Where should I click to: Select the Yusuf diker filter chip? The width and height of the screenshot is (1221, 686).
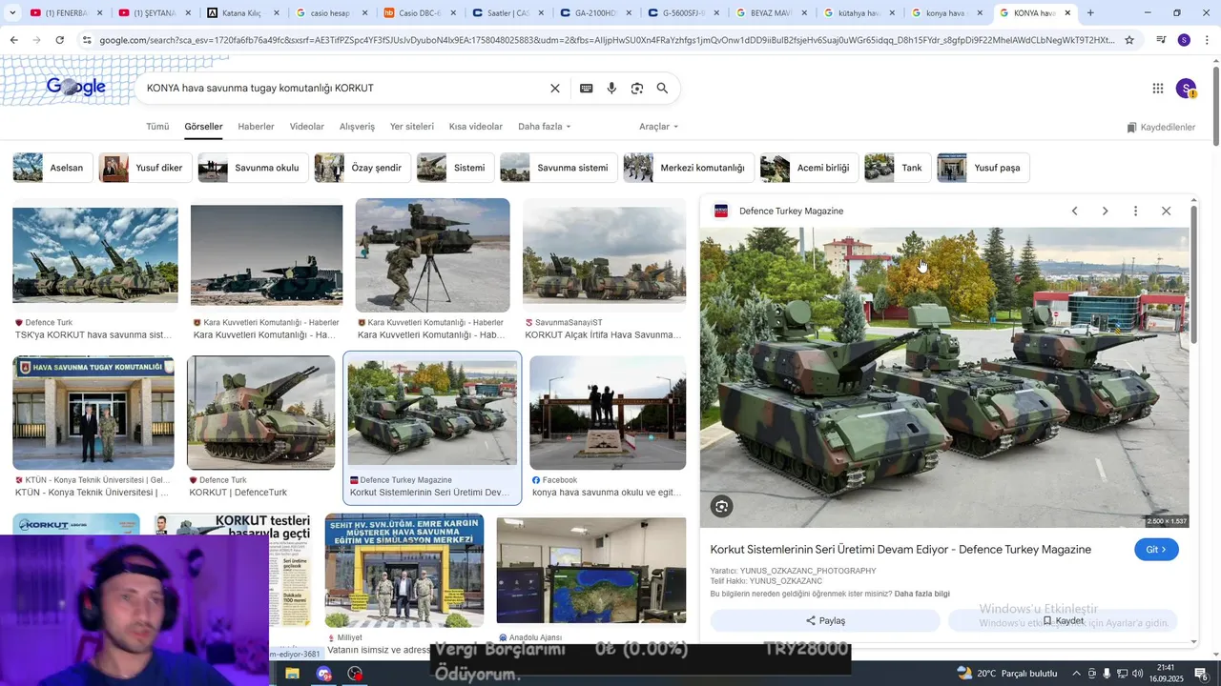(x=144, y=168)
